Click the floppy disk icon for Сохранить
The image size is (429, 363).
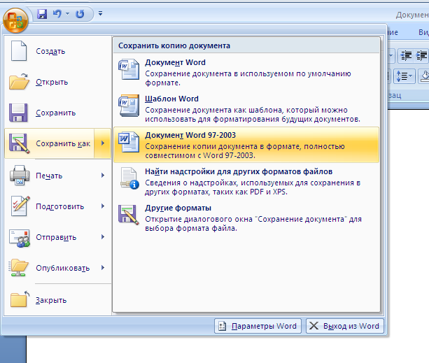[x=18, y=113]
